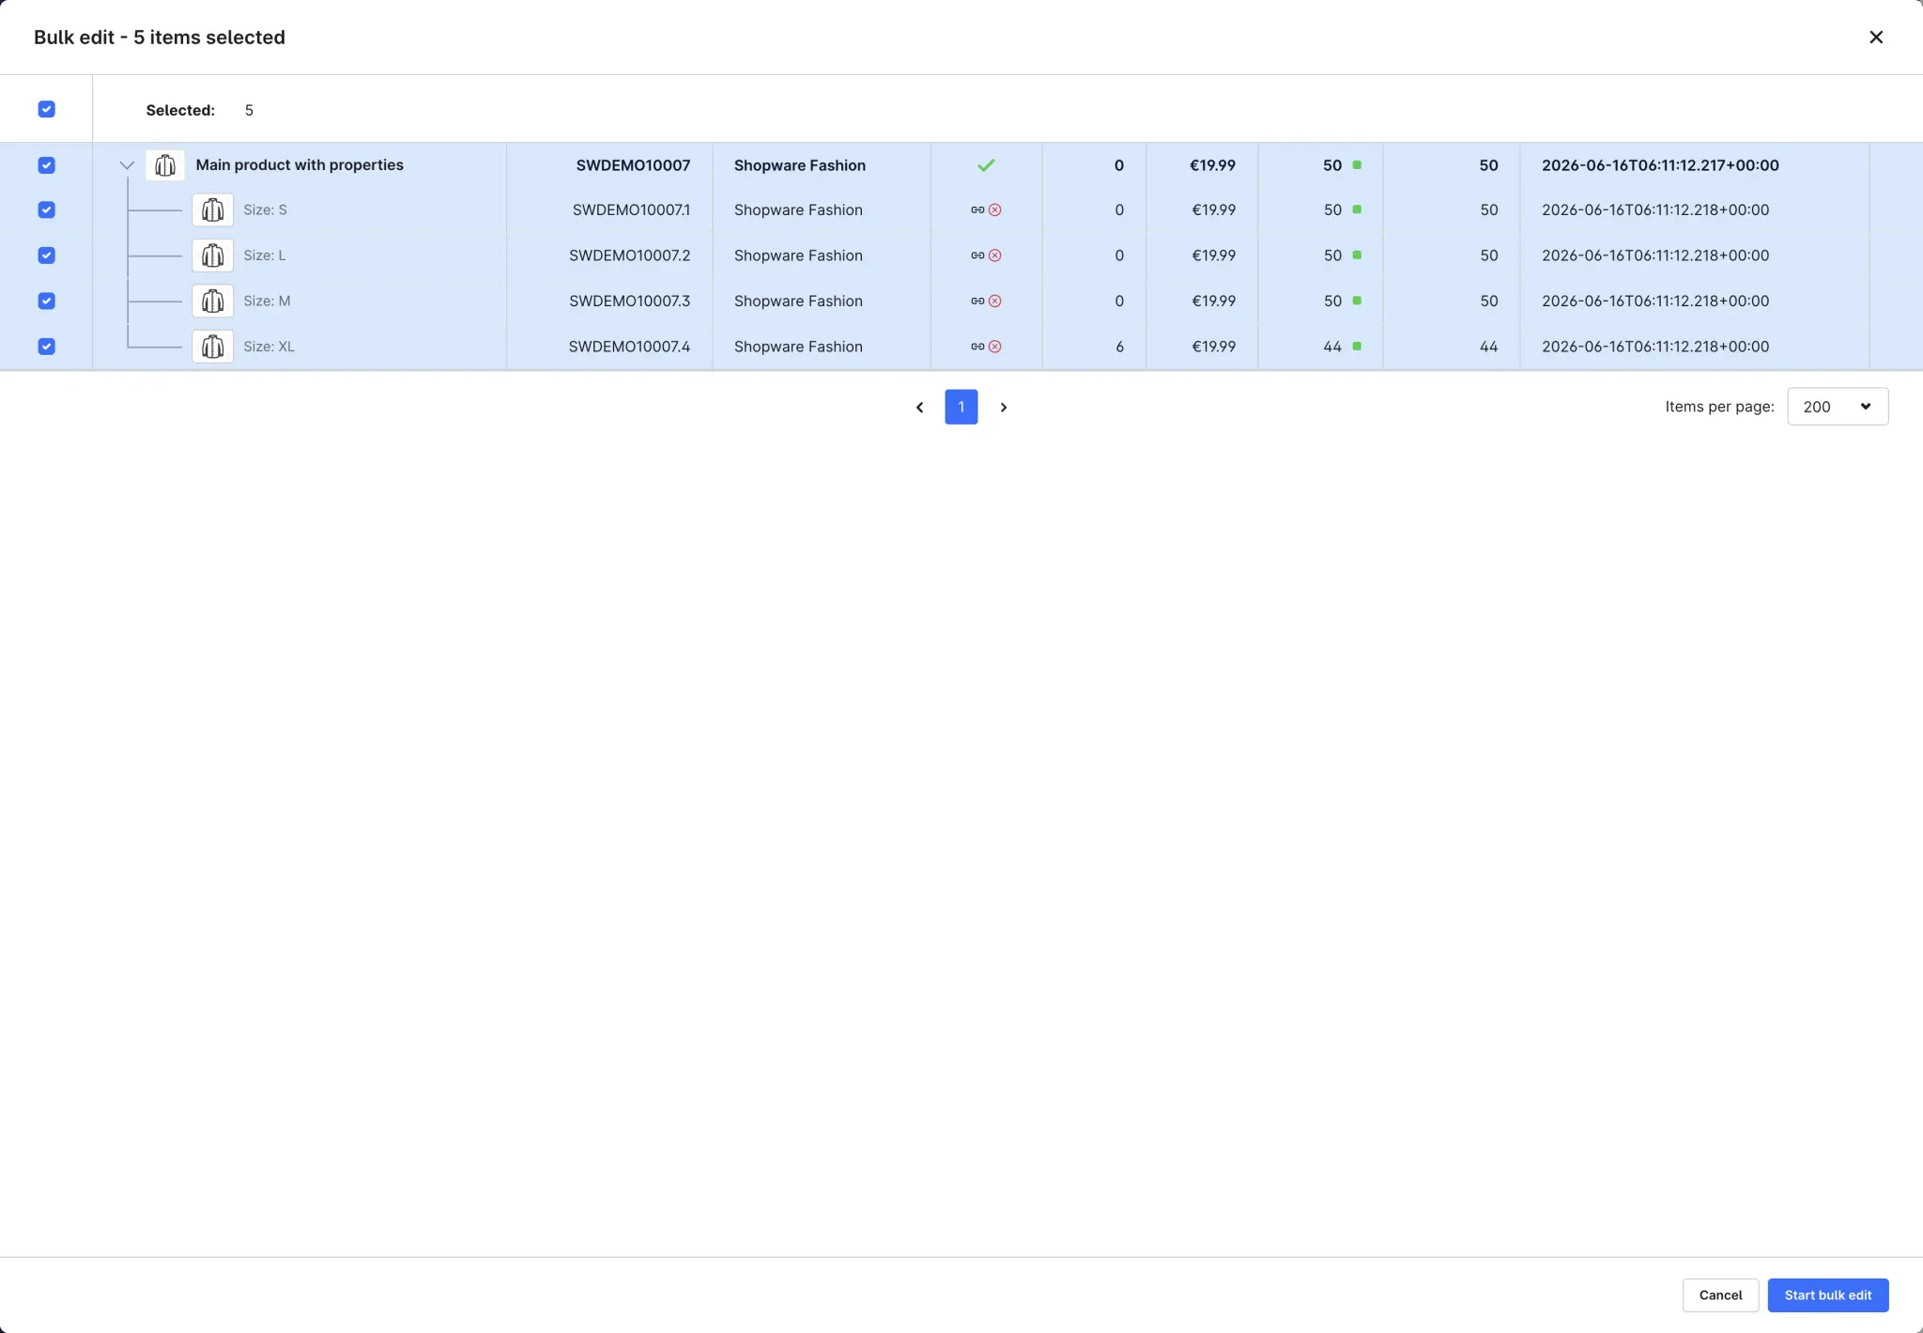Image resolution: width=1923 pixels, height=1333 pixels.
Task: Click inherited link icon in SWDEMO10007.3 row
Action: pos(977,301)
